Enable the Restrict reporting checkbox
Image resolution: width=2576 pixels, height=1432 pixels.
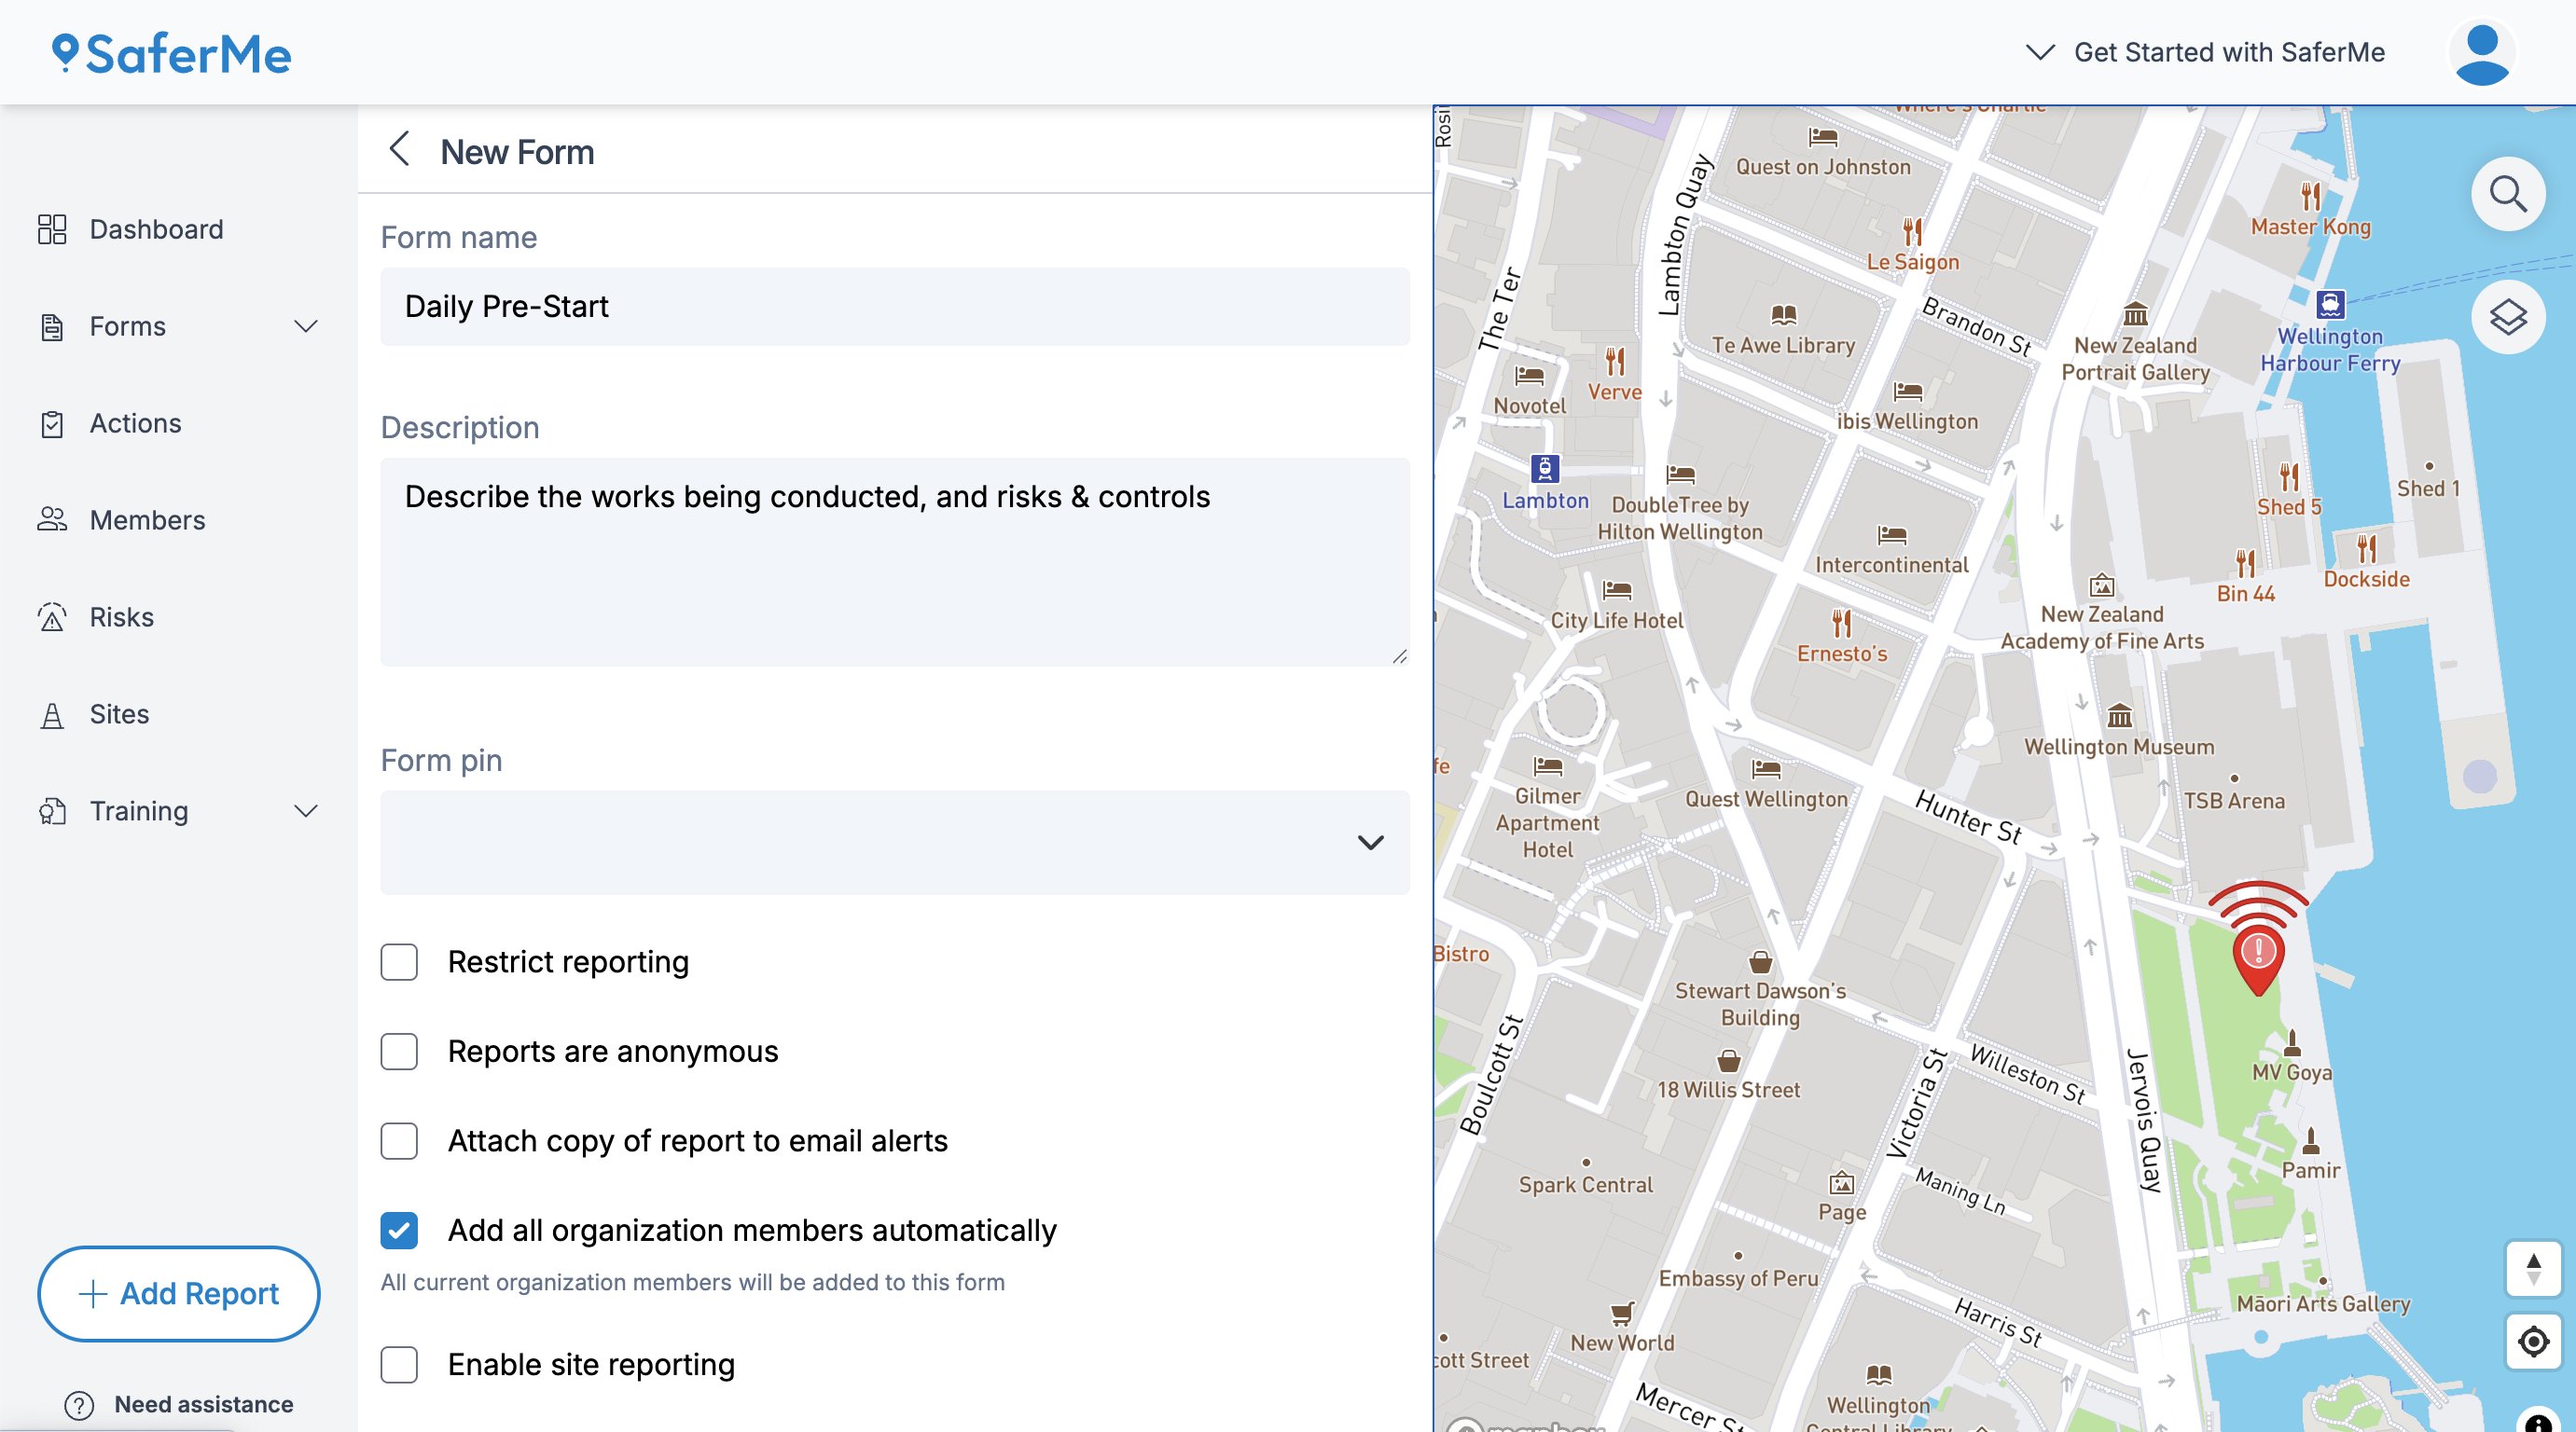tap(399, 961)
